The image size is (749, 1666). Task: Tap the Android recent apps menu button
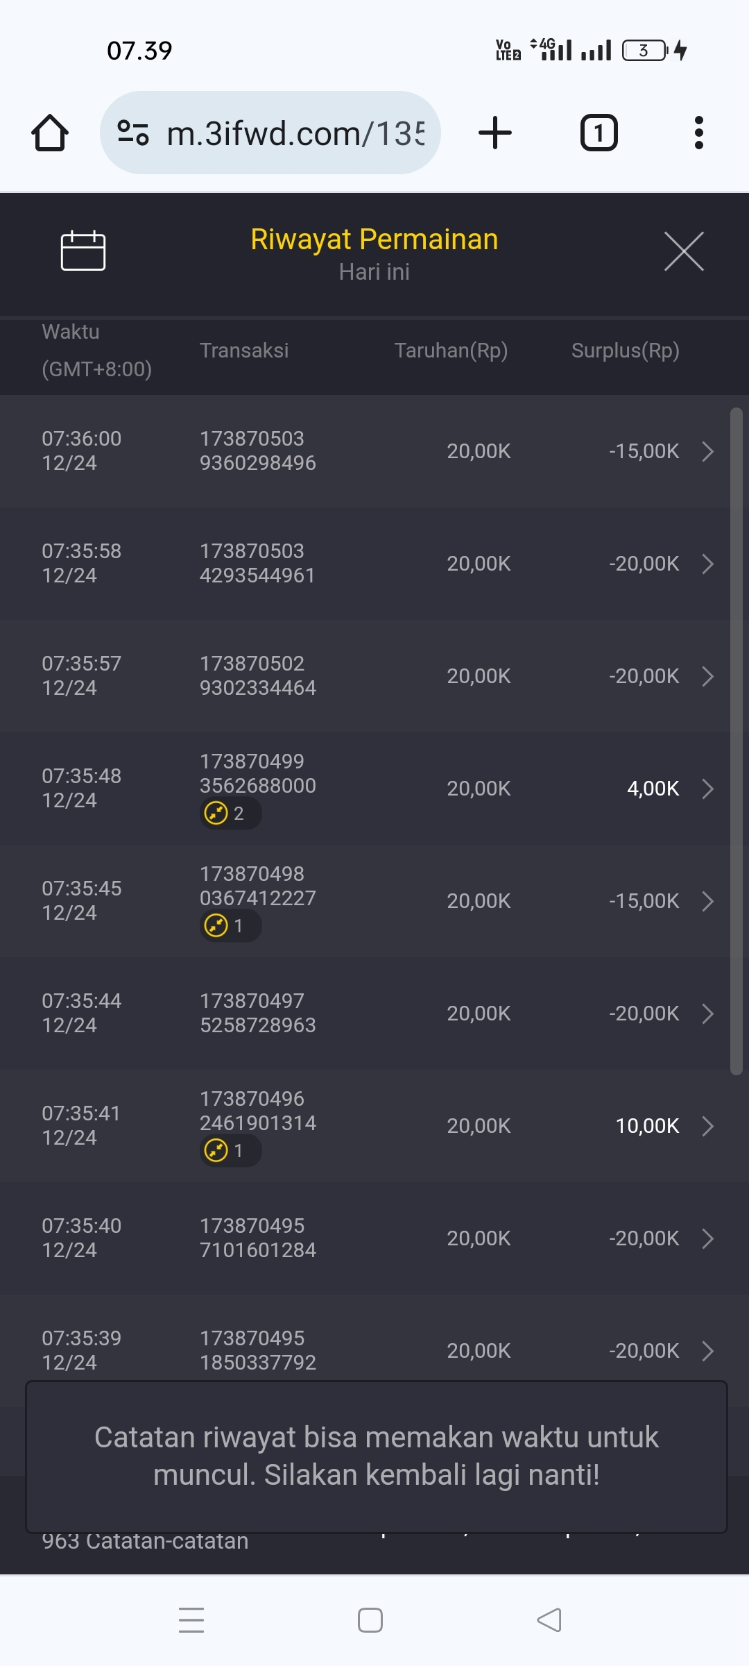tap(191, 1620)
